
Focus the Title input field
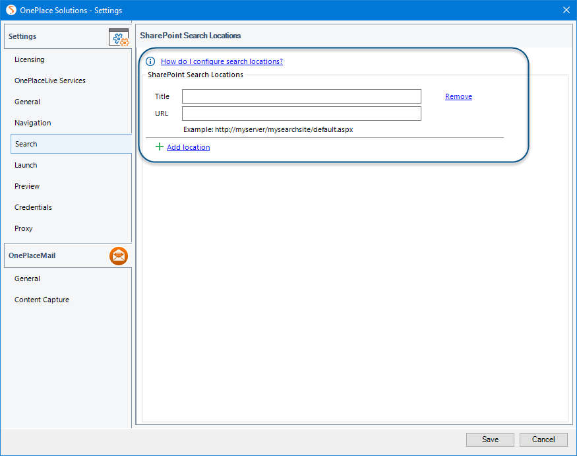(301, 96)
